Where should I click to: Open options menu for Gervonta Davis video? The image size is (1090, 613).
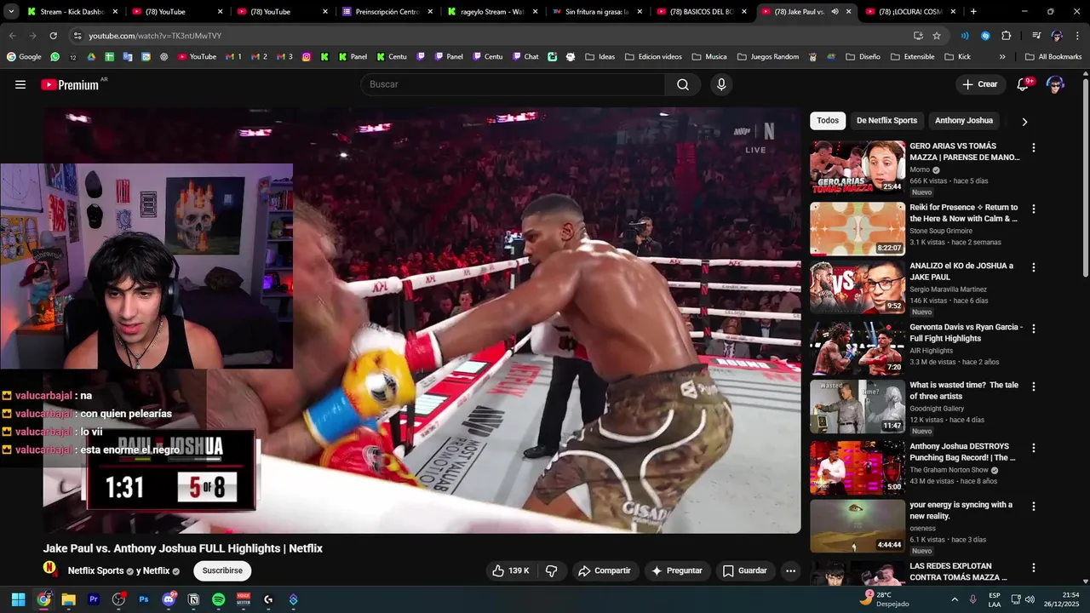click(1034, 329)
